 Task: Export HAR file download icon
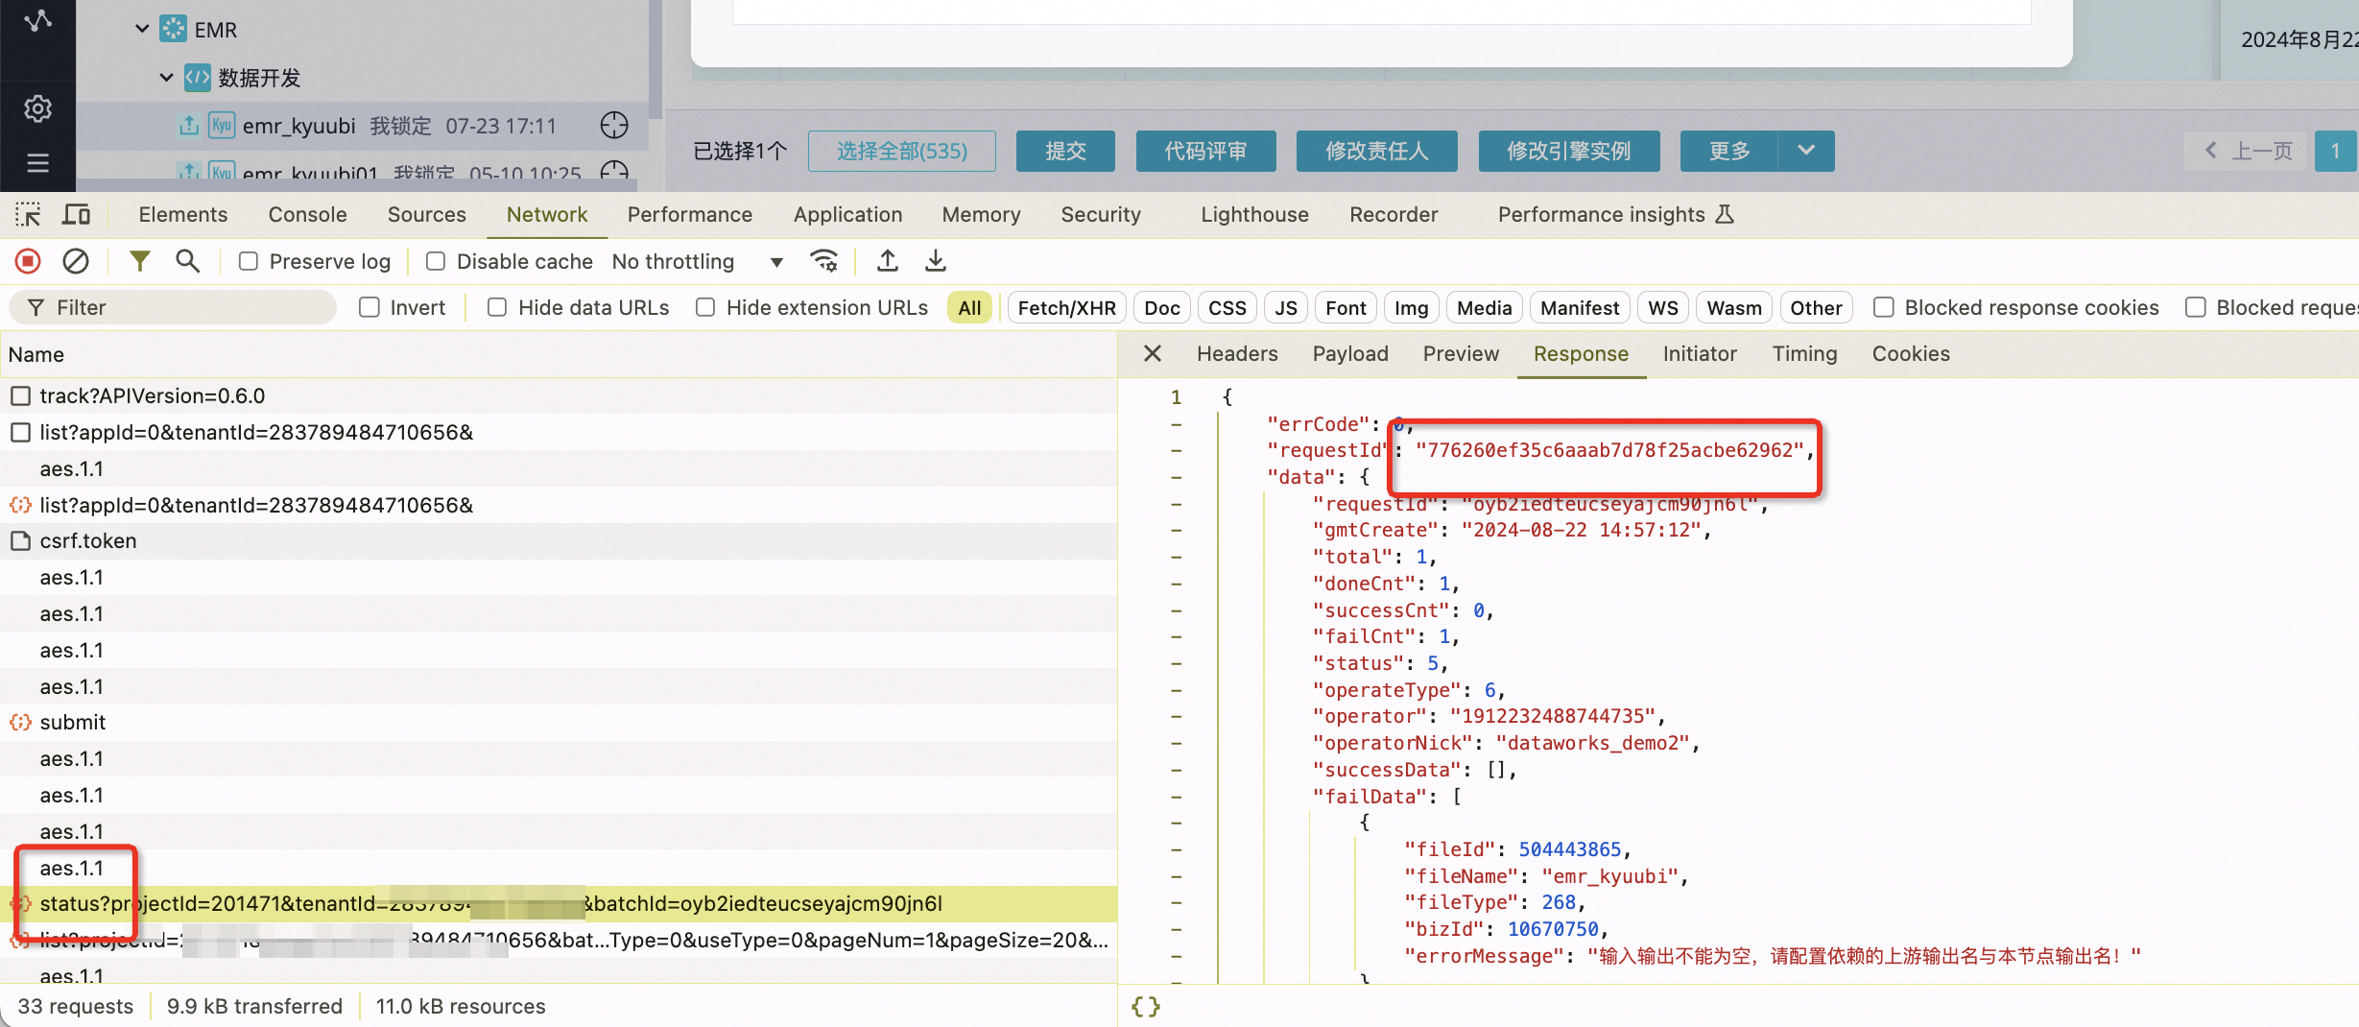[x=936, y=261]
